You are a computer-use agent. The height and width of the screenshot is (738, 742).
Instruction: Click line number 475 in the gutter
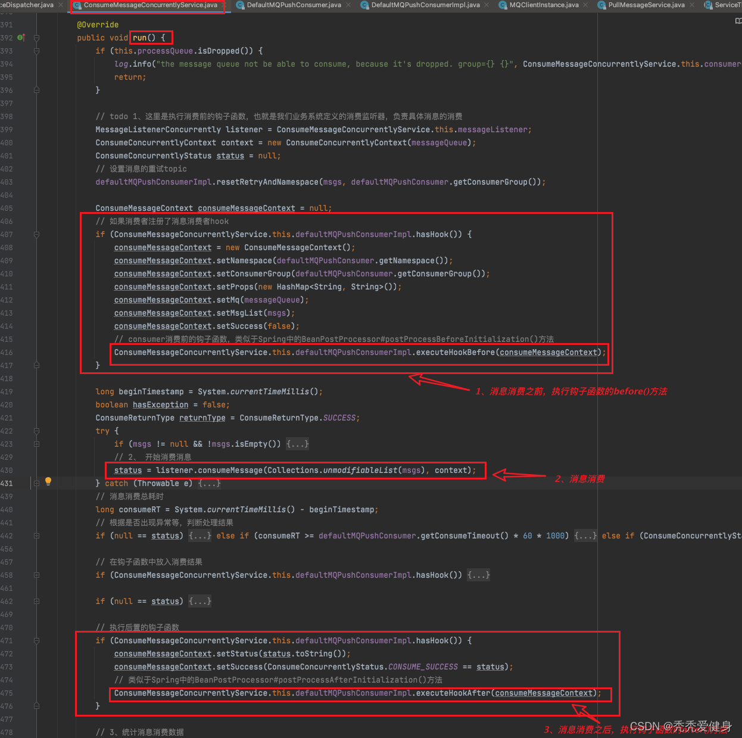pos(7,693)
